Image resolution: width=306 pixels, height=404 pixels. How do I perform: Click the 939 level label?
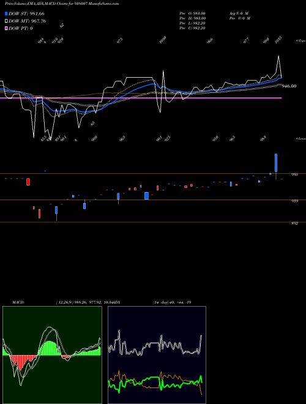[x=294, y=201]
